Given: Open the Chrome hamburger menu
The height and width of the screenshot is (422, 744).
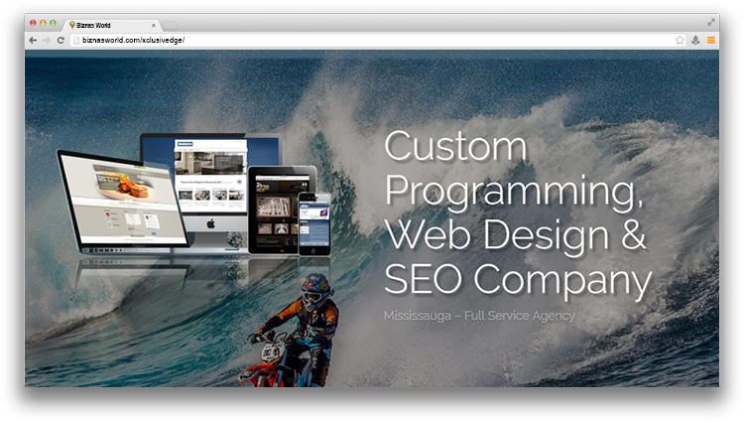Looking at the screenshot, I should pyautogui.click(x=710, y=40).
